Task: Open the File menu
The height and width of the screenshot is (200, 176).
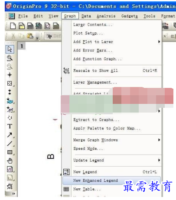Action: point(23,16)
